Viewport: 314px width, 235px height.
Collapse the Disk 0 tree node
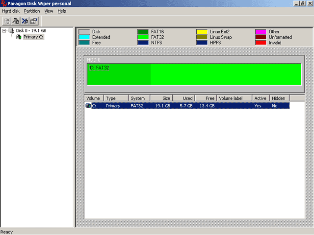pos(4,30)
